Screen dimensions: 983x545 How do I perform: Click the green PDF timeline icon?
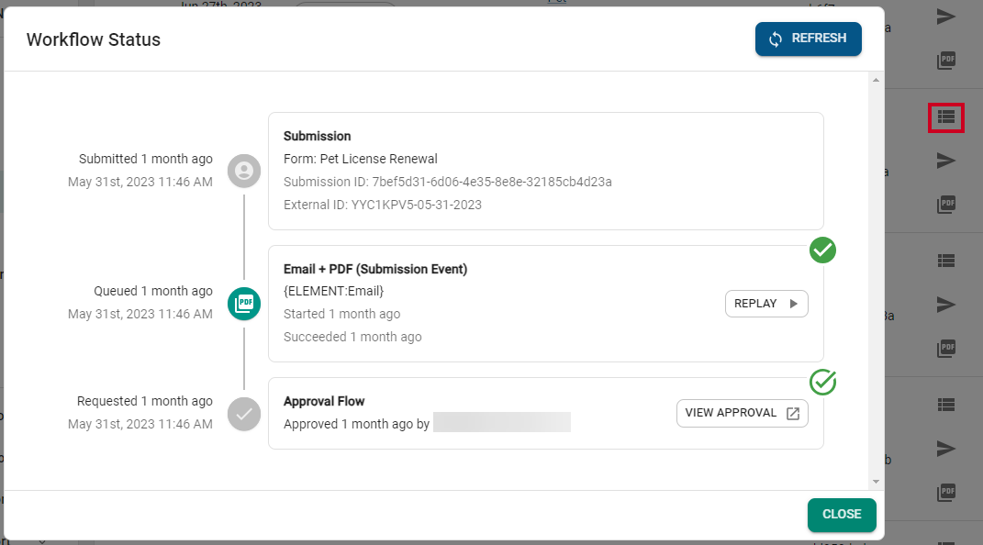[x=244, y=304]
